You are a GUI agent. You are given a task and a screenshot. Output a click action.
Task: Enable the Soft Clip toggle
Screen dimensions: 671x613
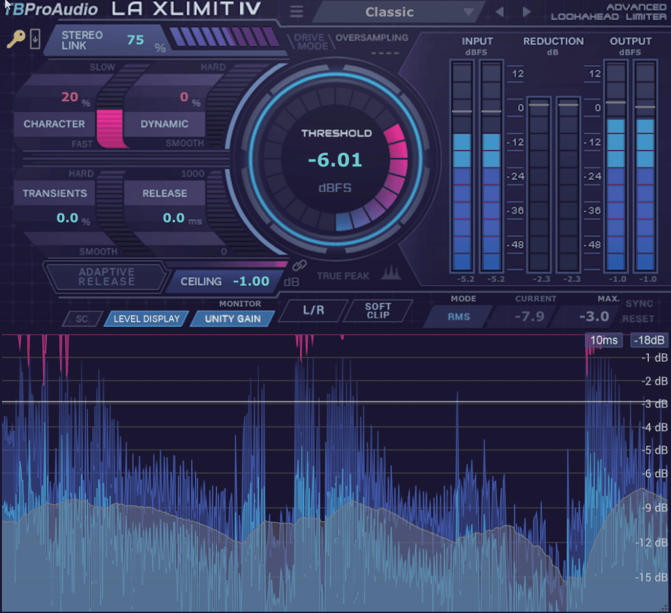tap(378, 310)
